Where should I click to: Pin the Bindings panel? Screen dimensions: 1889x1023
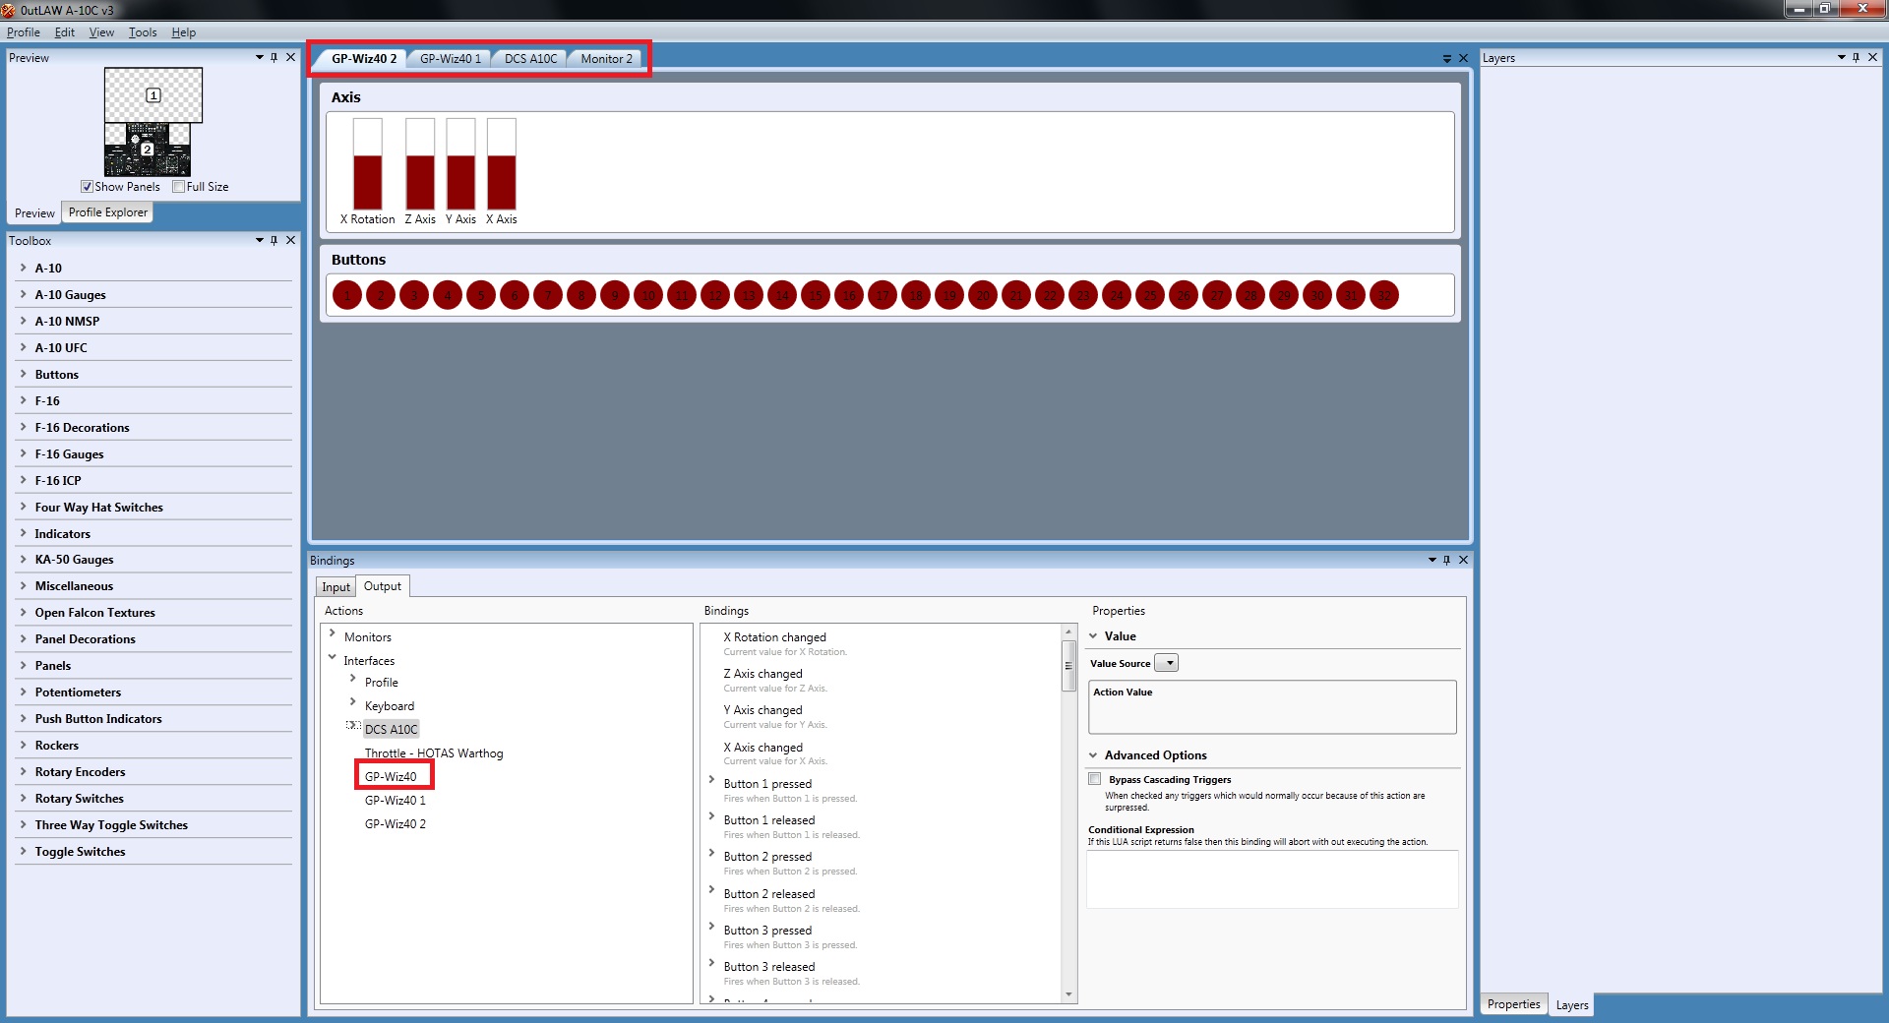pyautogui.click(x=1447, y=560)
